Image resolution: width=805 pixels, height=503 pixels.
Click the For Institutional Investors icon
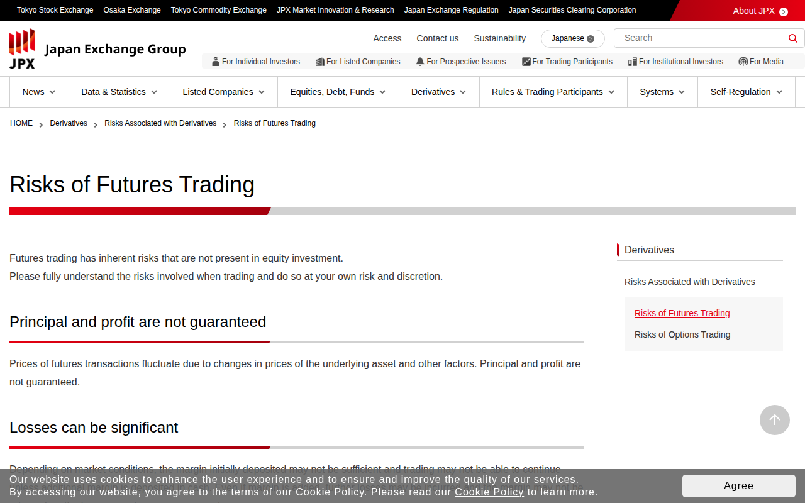(x=633, y=62)
